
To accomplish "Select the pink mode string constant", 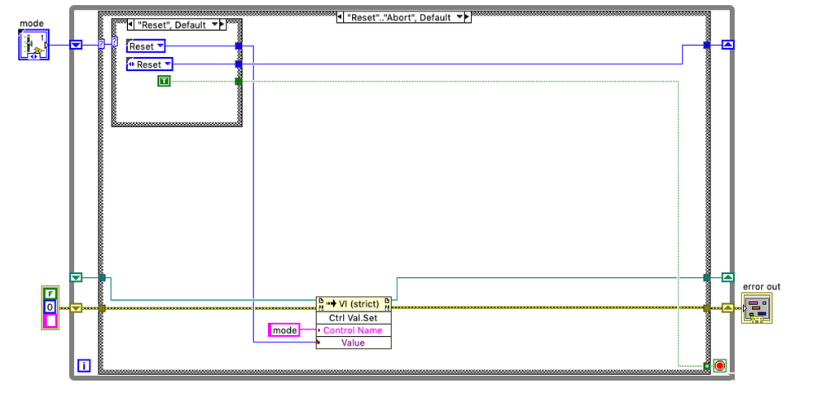I will point(284,329).
